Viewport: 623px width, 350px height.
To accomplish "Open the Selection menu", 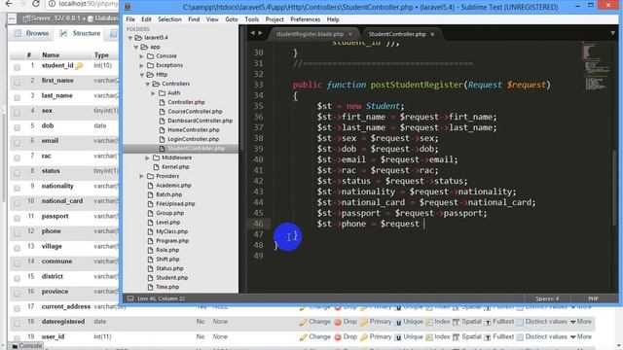I will click(169, 19).
